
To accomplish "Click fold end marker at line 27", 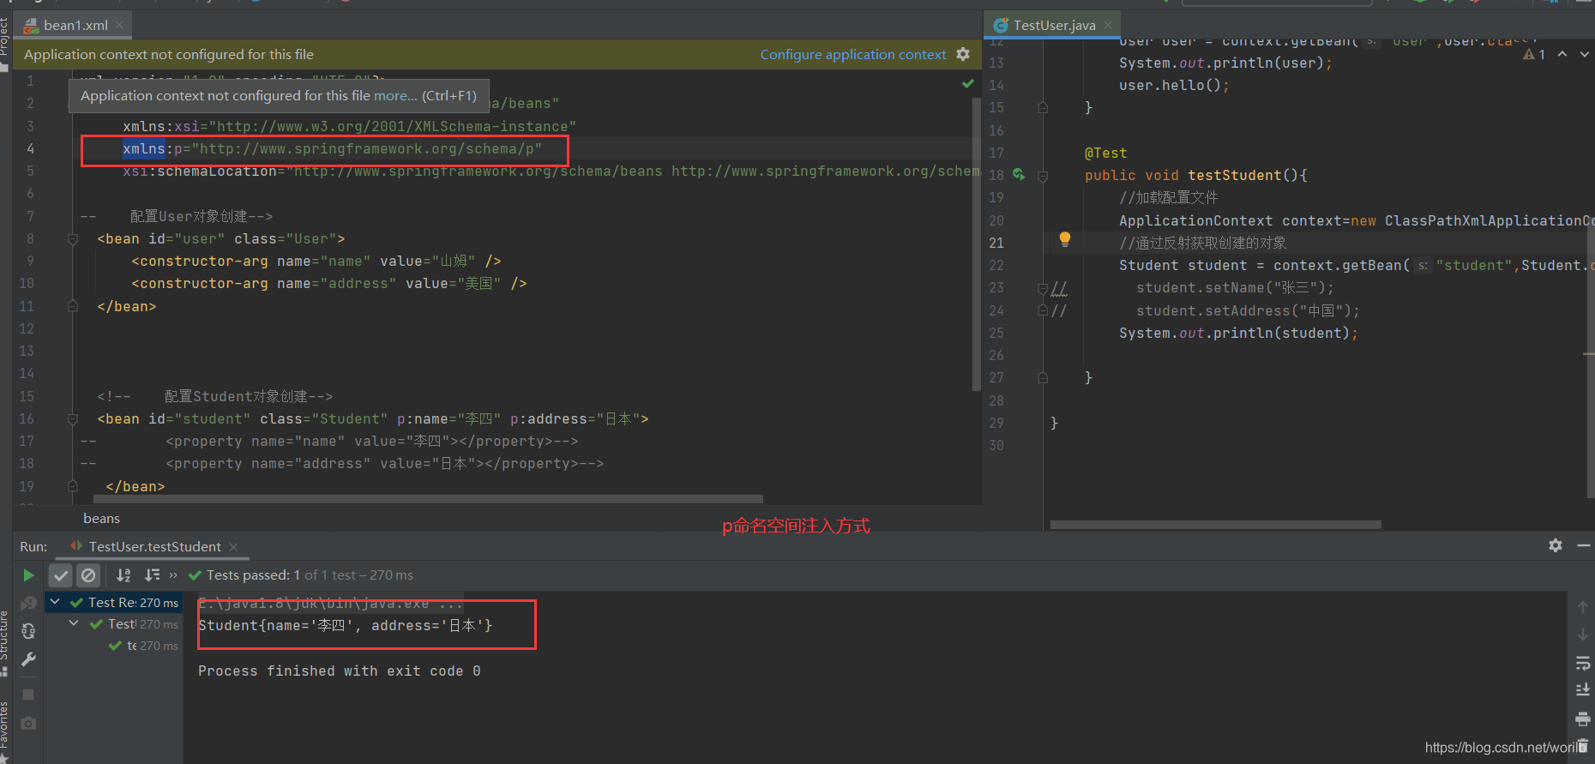I will point(1043,377).
